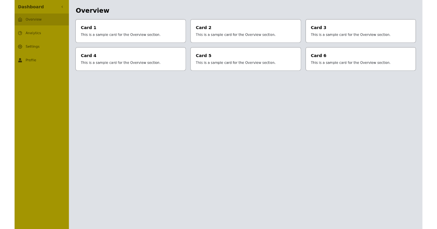Click the Settings gear icon
This screenshot has height=229, width=437.
click(20, 46)
